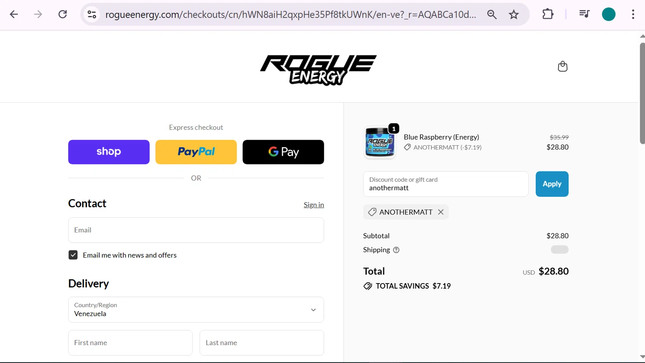Open the media controls icon

pos(584,14)
